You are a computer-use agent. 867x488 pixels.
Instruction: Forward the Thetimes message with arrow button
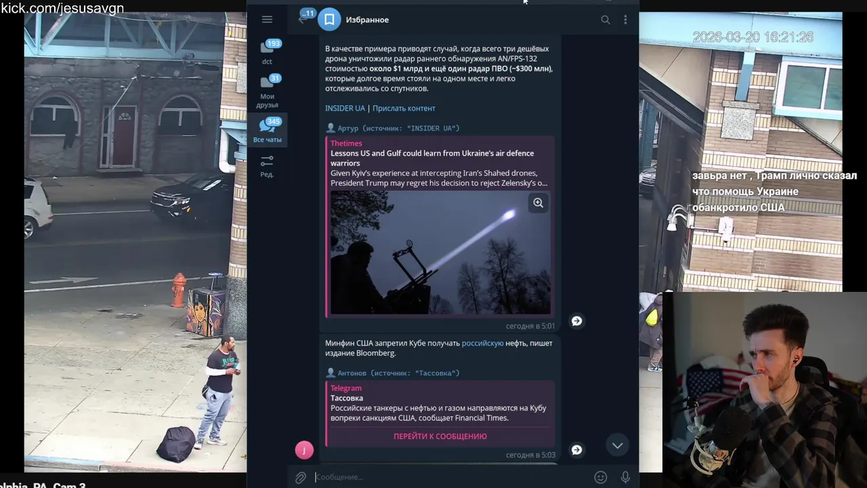coord(576,321)
